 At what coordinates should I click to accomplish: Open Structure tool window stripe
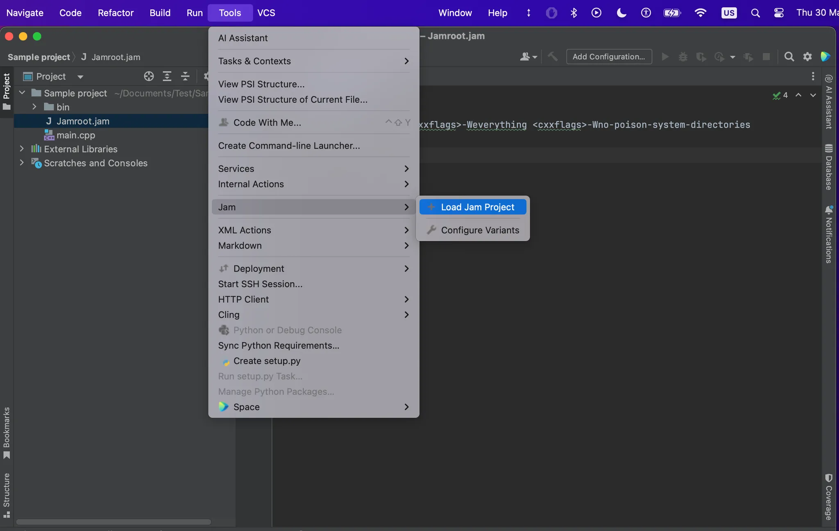pyautogui.click(x=7, y=496)
